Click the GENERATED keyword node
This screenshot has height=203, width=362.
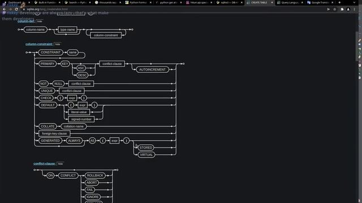click(x=50, y=140)
